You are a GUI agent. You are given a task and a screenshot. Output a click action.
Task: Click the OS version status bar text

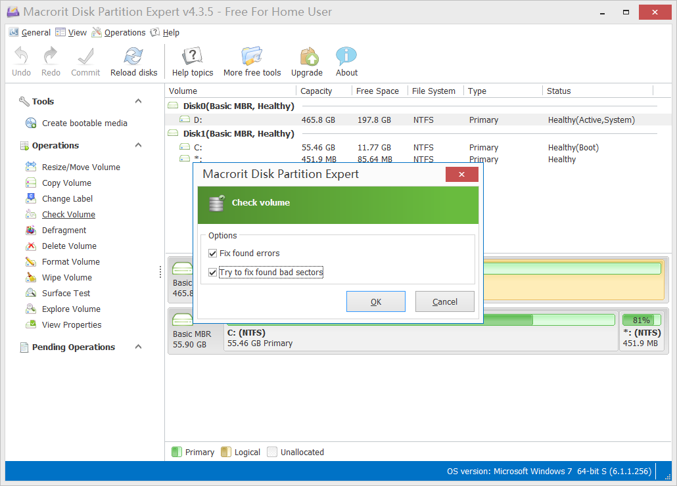point(549,471)
